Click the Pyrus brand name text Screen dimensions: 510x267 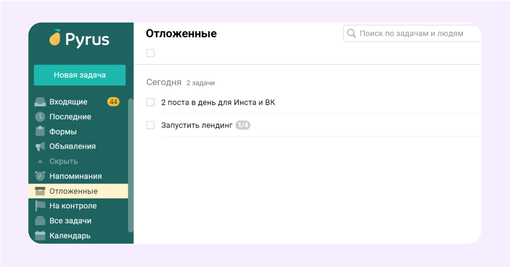pyautogui.click(x=87, y=40)
